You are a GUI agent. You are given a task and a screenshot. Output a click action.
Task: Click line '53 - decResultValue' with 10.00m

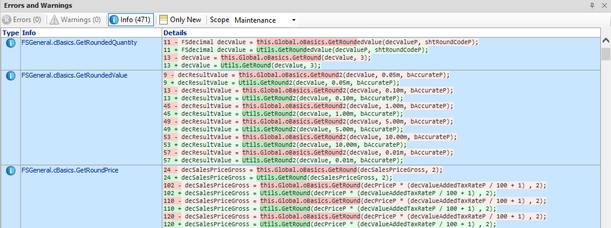click(310, 137)
